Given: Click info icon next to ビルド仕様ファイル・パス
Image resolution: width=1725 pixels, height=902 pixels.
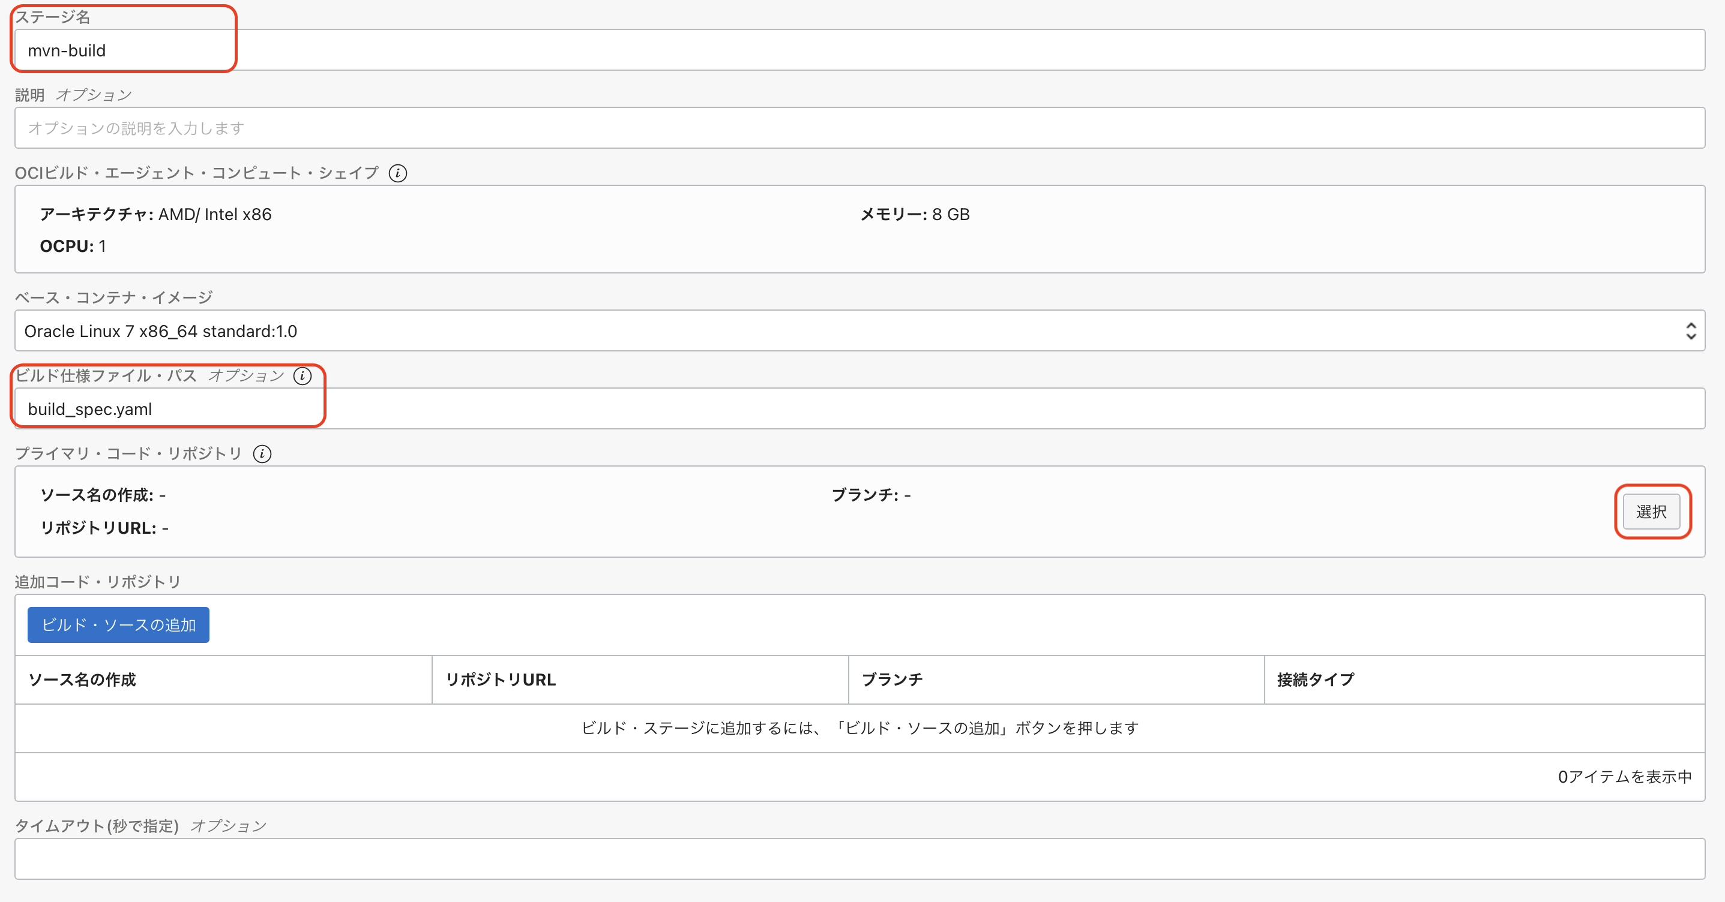Looking at the screenshot, I should 303,376.
